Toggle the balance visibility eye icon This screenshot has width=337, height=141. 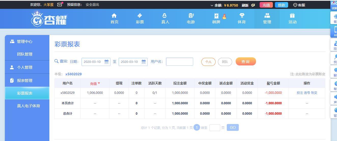pos(253,5)
